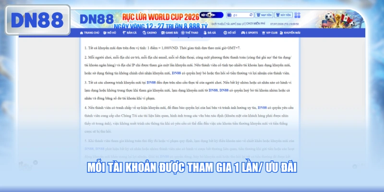Click the NẠP TIỀN deposit button
The height and width of the screenshot is (192, 384).
[x=264, y=15]
